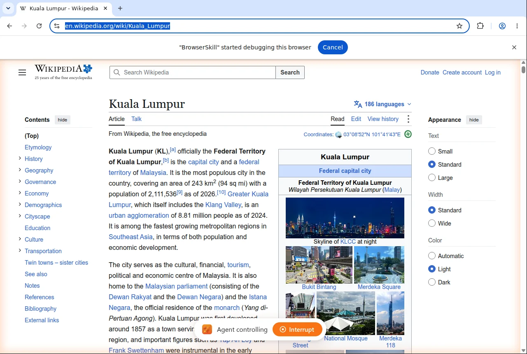Click green map marker icon beside coordinates

point(408,134)
